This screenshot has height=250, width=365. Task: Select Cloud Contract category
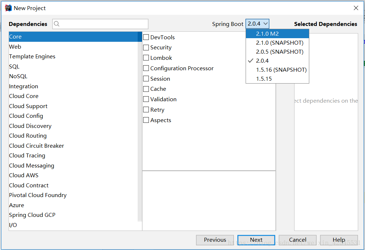[x=73, y=186]
